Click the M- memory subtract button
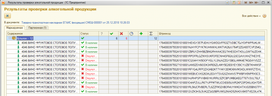This screenshot has height=96, width=272. pos(257,3)
